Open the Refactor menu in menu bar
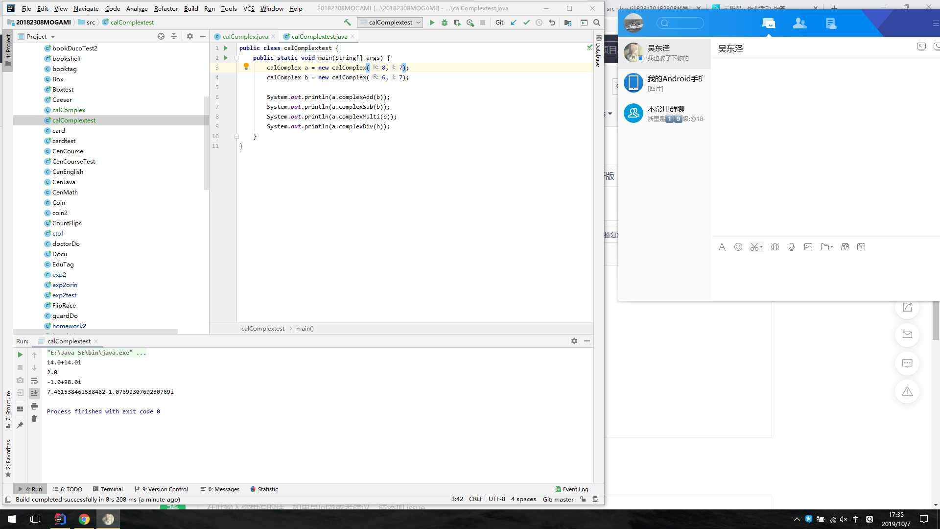The height and width of the screenshot is (529, 940). coord(166,8)
